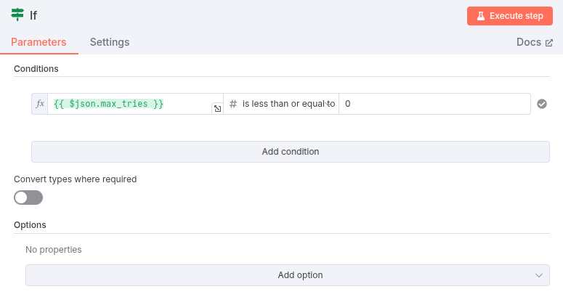Click the fx expression icon
The width and height of the screenshot is (563, 297).
pos(40,104)
